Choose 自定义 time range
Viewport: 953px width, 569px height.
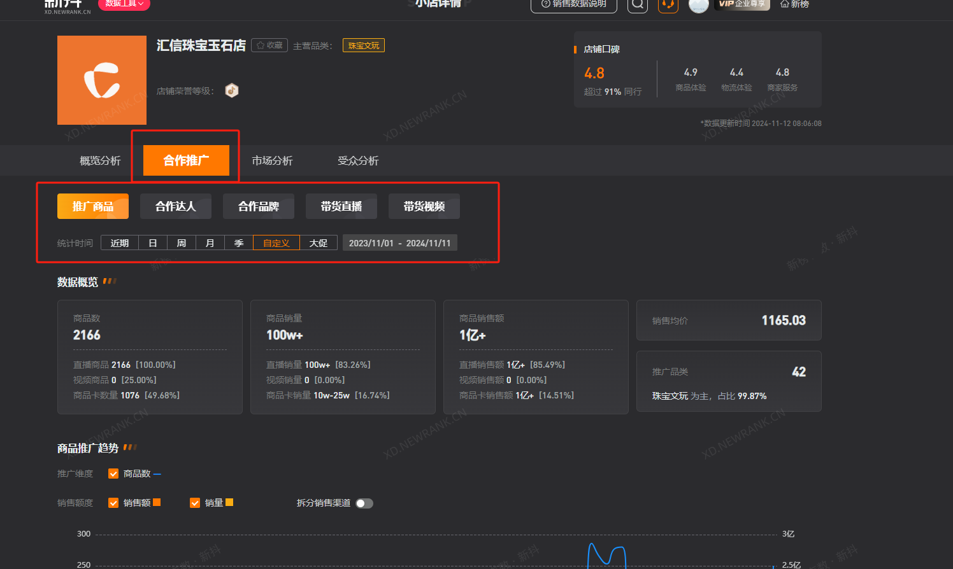tap(276, 243)
